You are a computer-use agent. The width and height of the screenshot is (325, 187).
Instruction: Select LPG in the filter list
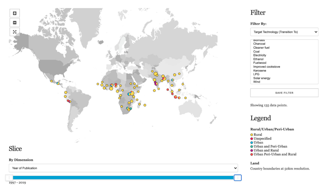tap(256, 74)
